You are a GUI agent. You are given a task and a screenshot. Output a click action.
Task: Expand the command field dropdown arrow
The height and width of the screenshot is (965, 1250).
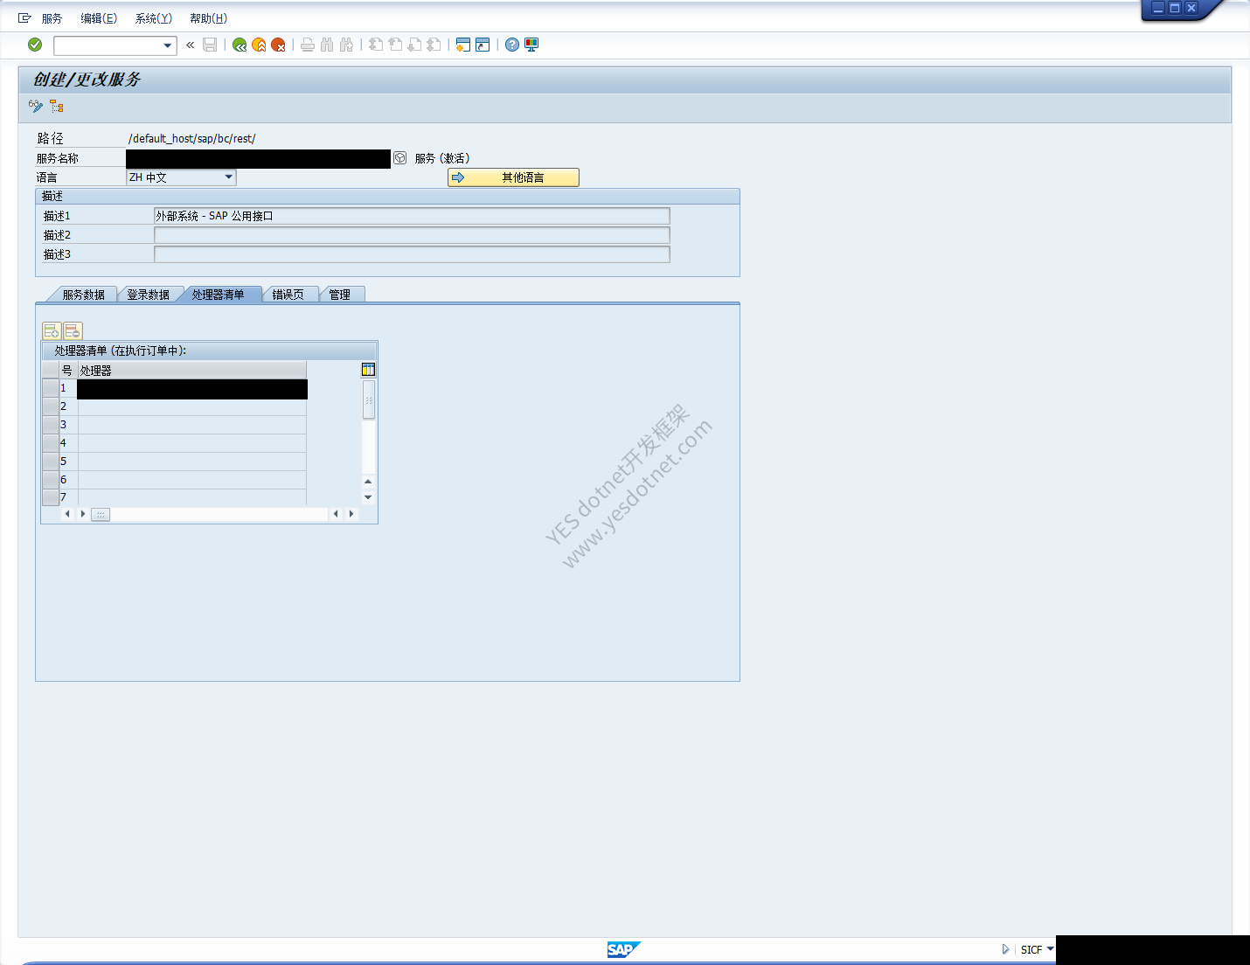[x=168, y=45]
